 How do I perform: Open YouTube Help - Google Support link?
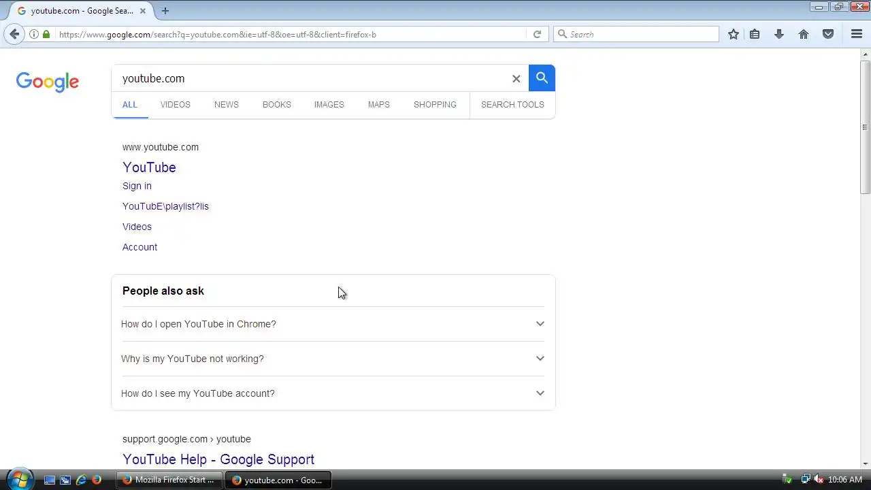[218, 459]
